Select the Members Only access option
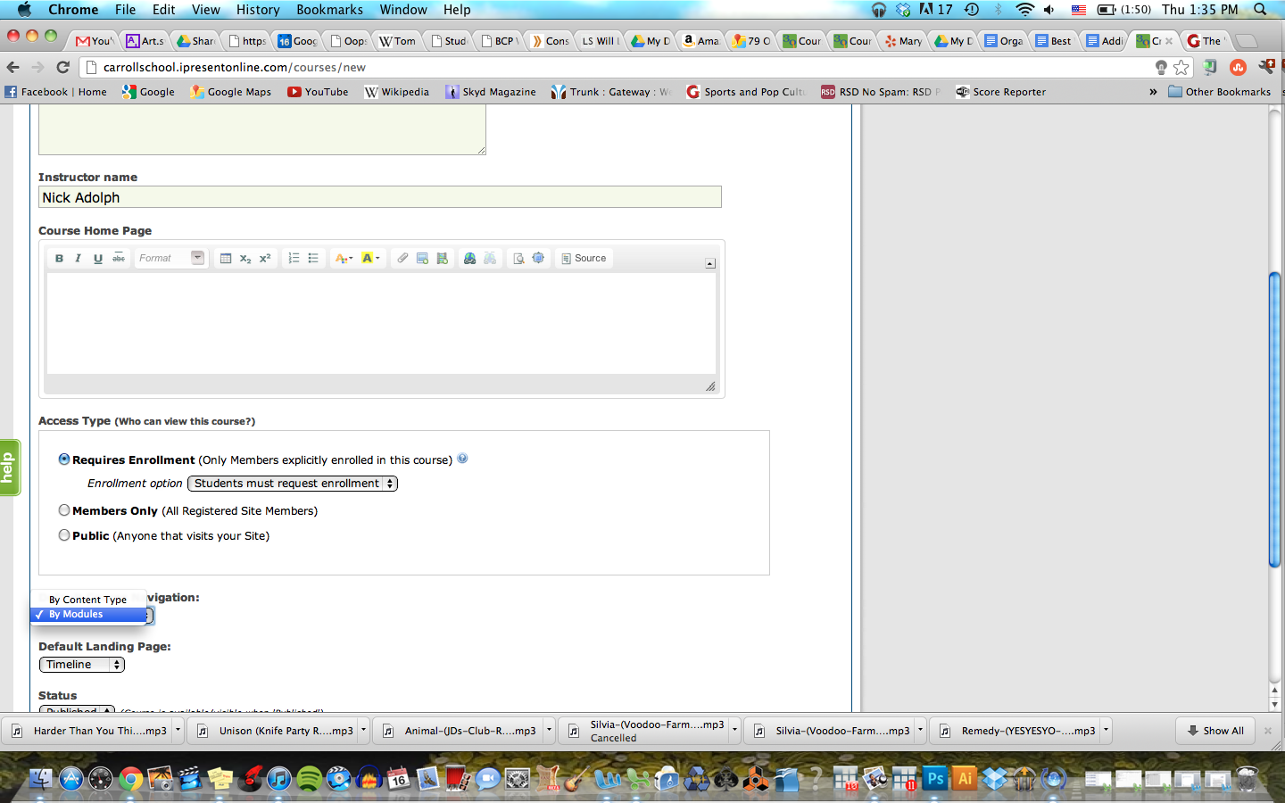1285x803 pixels. pyautogui.click(x=64, y=509)
